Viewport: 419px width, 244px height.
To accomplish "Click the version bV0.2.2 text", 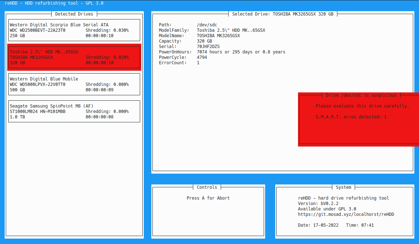I will click(318, 204).
